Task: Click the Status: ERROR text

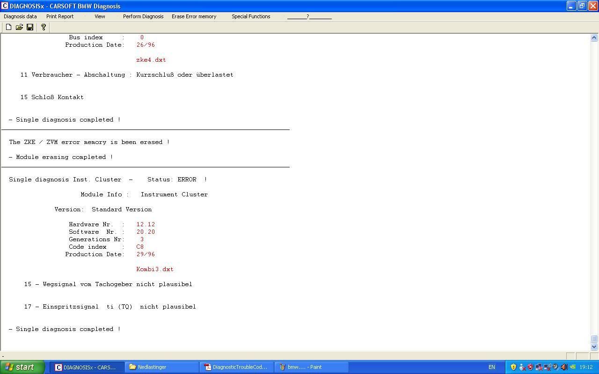Action: tap(172, 180)
